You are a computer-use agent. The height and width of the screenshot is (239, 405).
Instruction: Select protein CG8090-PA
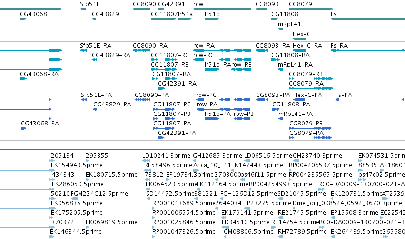pos(152,95)
